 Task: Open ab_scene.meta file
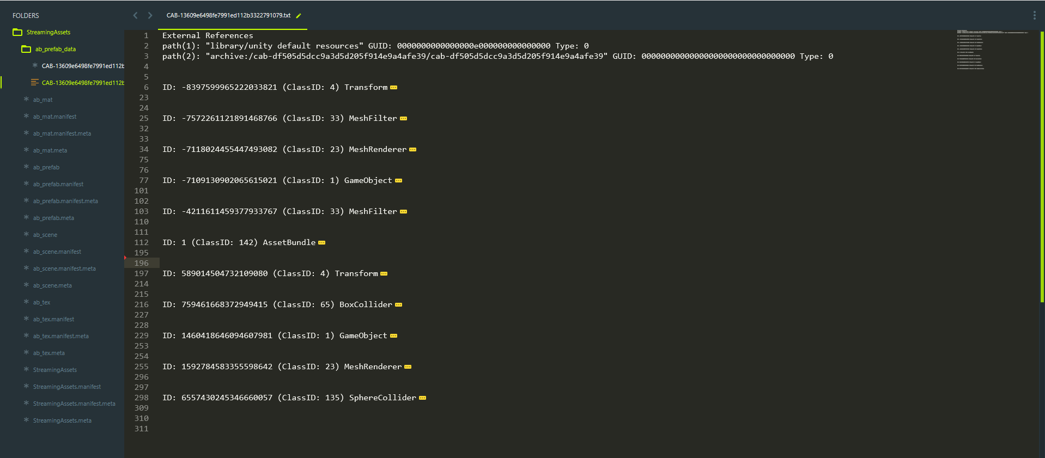point(52,285)
